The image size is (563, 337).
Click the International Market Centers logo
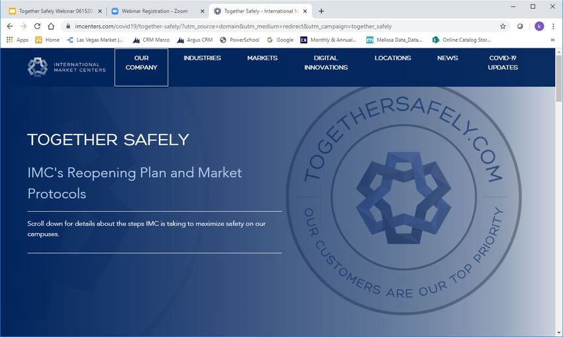(67, 67)
